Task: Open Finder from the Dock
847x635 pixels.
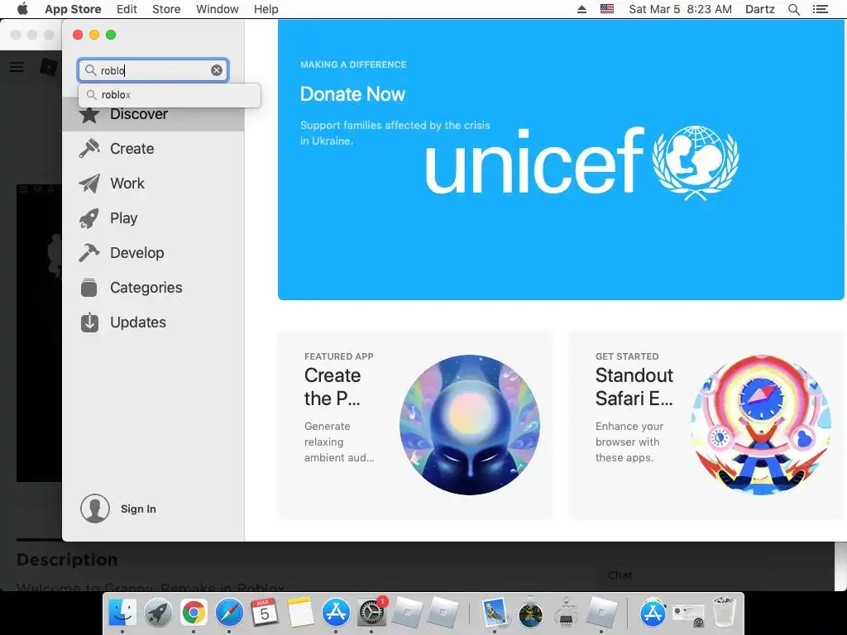Action: click(x=122, y=613)
